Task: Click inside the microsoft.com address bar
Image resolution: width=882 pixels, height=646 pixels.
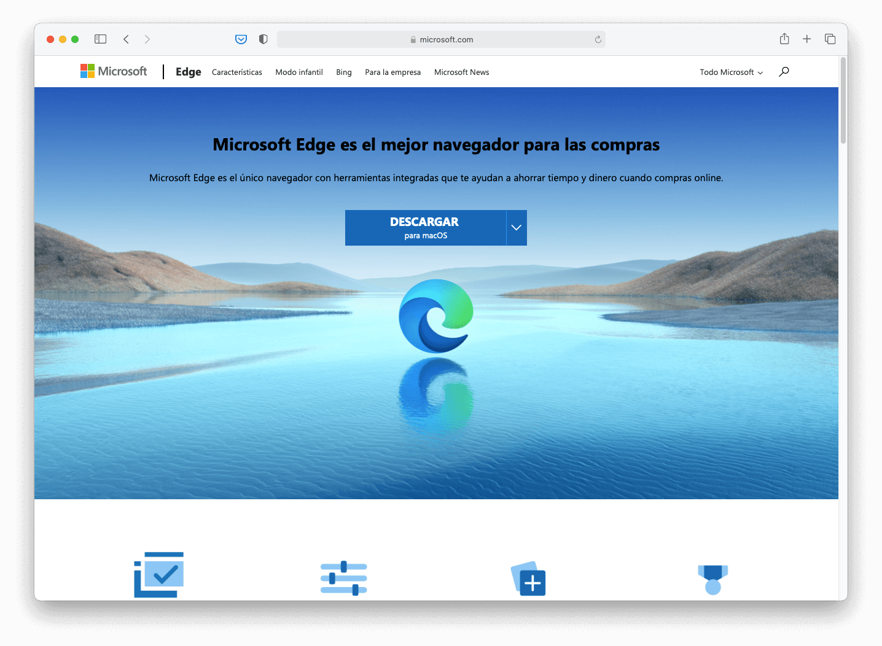Action: pos(441,39)
